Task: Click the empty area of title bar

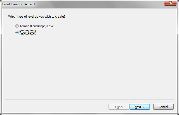Action: (98, 4)
